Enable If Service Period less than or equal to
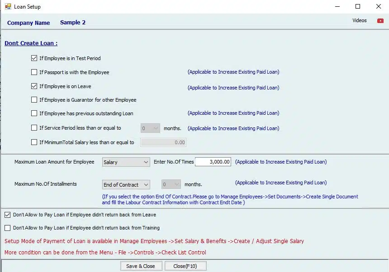 pos(34,128)
